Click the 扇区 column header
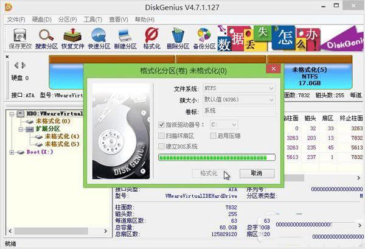The height and width of the screenshot is (249, 365). pyautogui.click(x=327, y=118)
